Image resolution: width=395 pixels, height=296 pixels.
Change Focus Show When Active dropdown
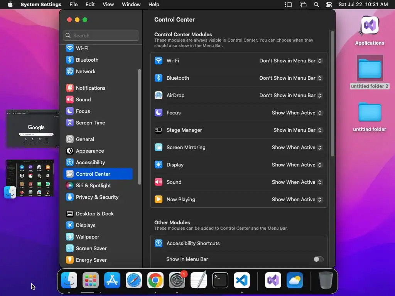click(x=297, y=113)
